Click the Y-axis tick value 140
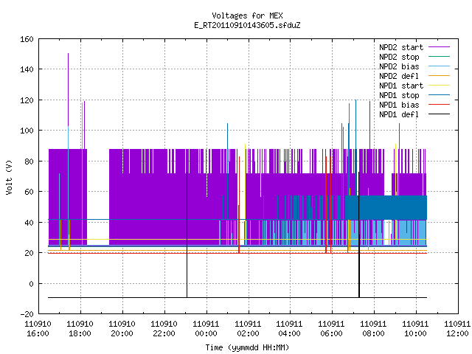The width and height of the screenshot is (472, 354). [x=27, y=69]
